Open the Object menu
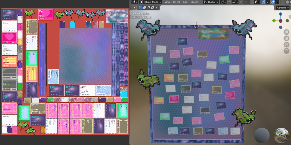 194,2
